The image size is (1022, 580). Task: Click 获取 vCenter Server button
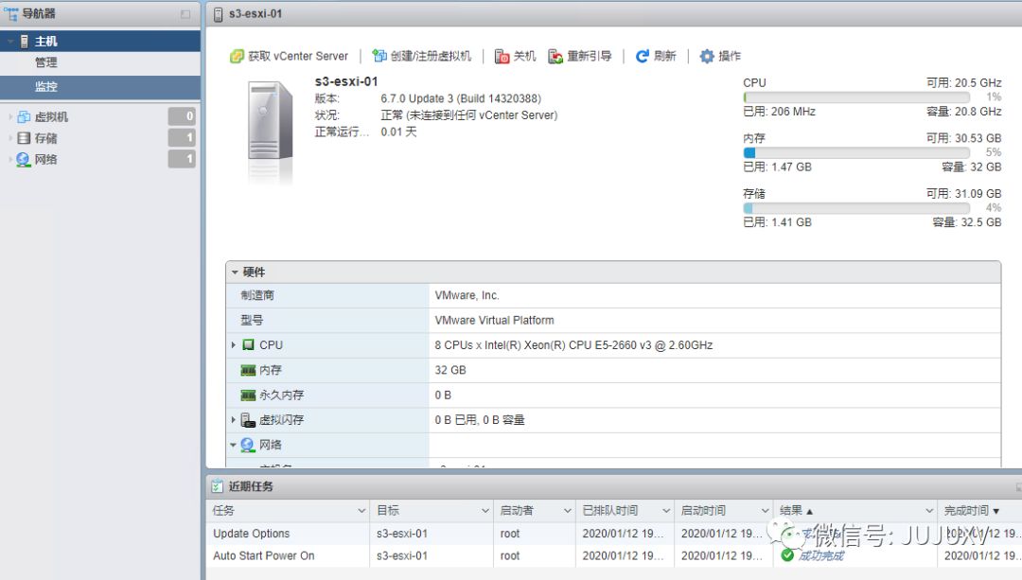coord(290,57)
